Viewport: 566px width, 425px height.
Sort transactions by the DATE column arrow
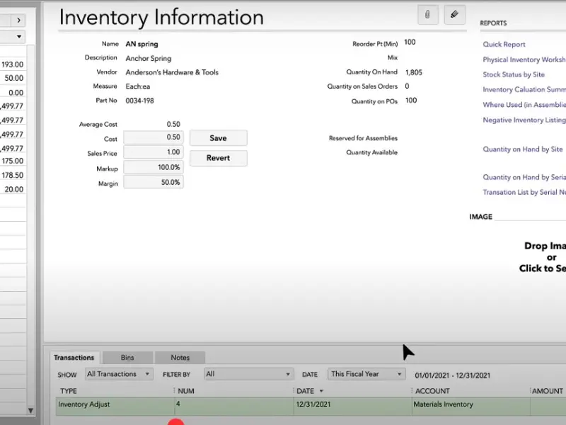tap(322, 391)
